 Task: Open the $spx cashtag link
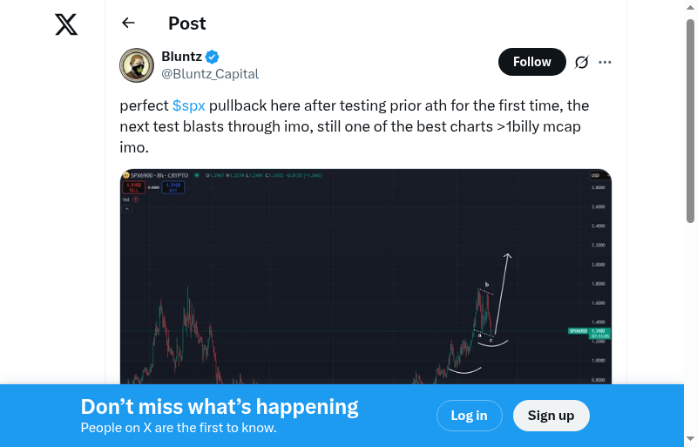coord(188,105)
